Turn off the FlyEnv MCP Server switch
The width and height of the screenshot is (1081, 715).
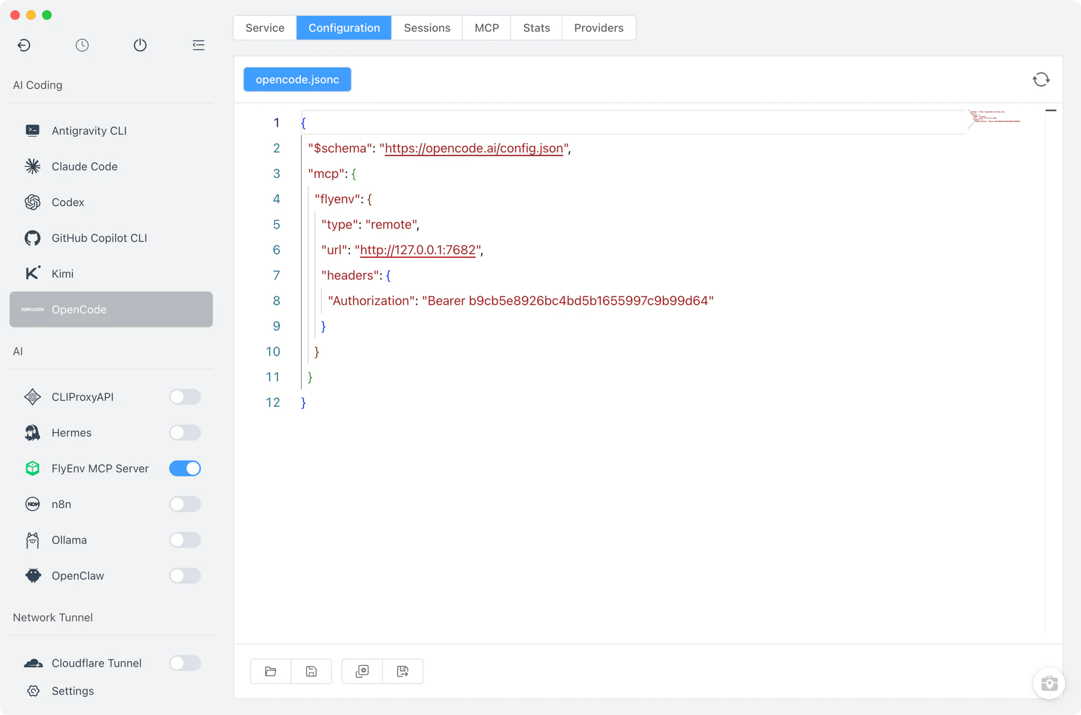coord(185,468)
